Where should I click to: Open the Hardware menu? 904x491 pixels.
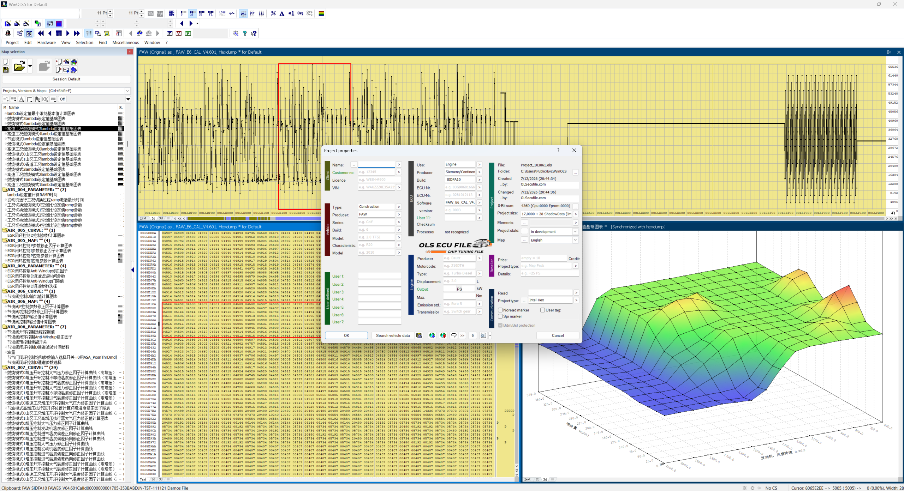coord(46,42)
